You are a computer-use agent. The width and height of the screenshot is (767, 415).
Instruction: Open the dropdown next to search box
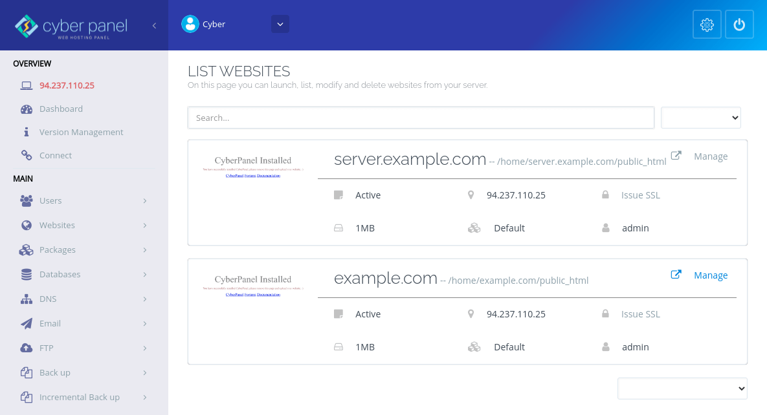point(700,118)
